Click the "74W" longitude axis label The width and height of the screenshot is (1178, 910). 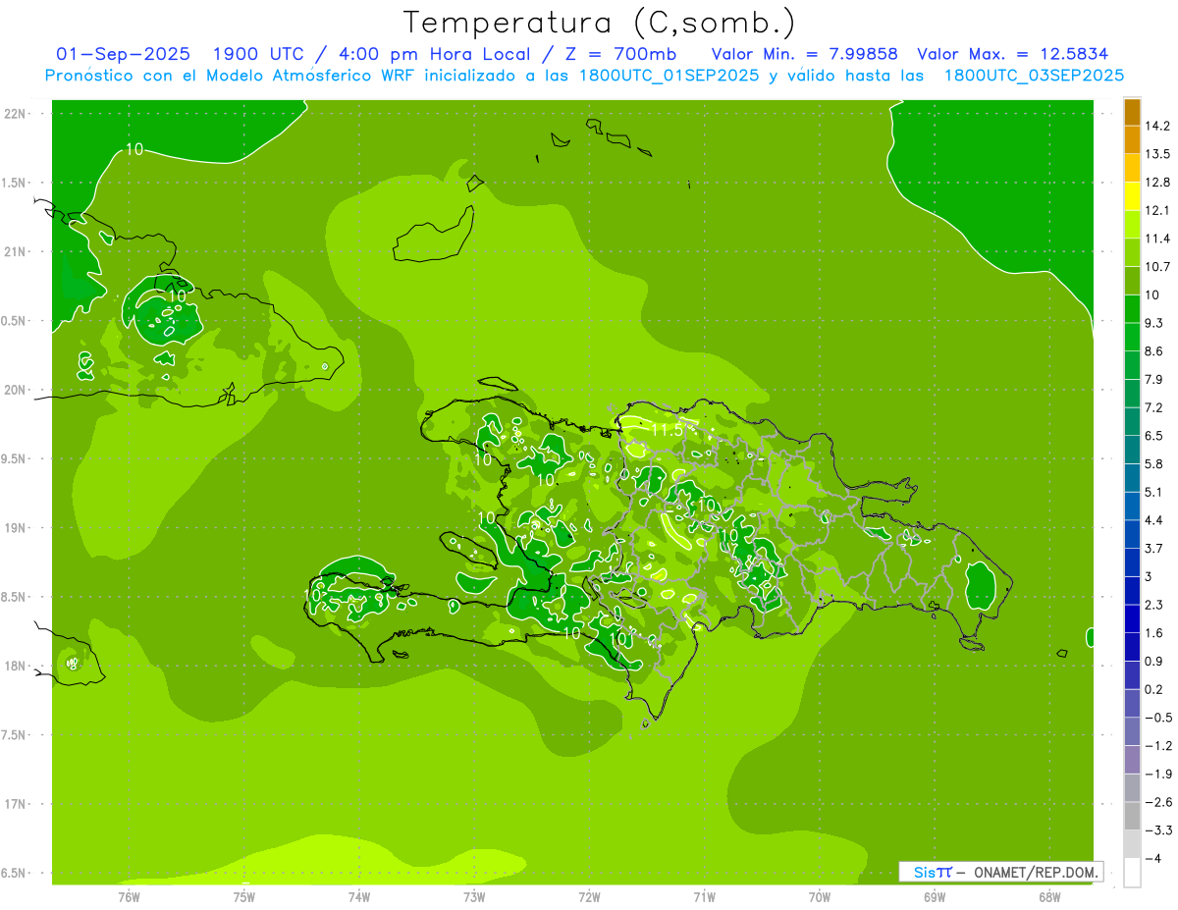tap(359, 896)
